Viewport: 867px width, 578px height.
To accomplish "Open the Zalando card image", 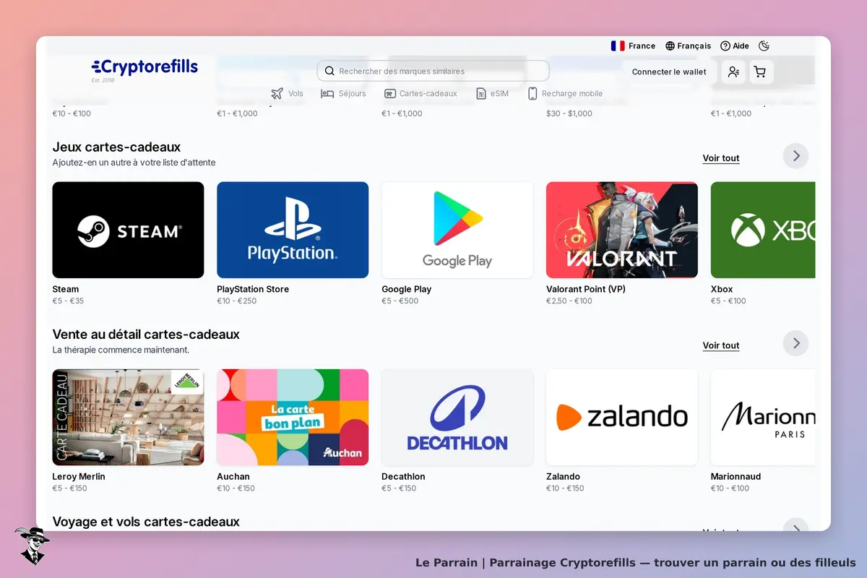I will pyautogui.click(x=622, y=418).
